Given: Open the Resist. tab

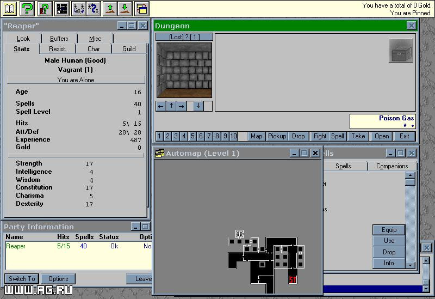Looking at the screenshot, I should 58,49.
